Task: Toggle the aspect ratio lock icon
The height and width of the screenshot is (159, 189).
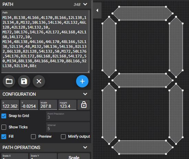Action: [x=84, y=105]
